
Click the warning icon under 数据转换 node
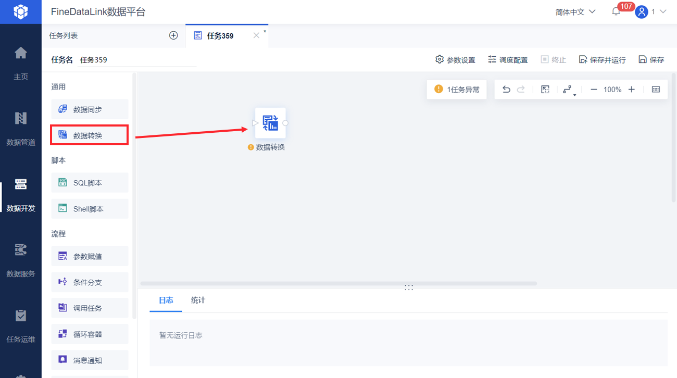point(251,147)
